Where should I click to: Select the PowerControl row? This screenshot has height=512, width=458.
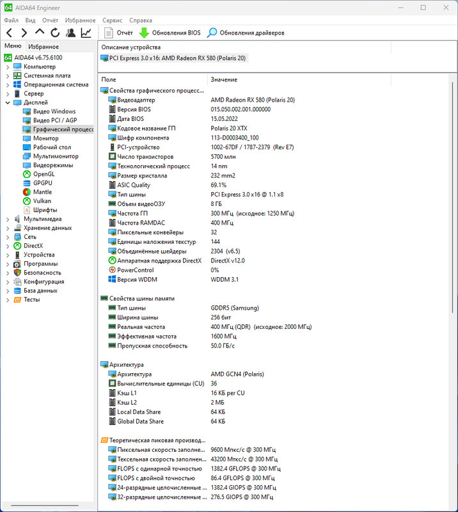(164, 270)
